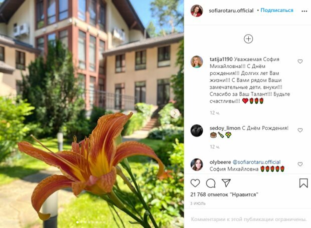This screenshot has height=228, width=311.
Task: Visit the tatija1190 profile link
Action: pyautogui.click(x=221, y=59)
